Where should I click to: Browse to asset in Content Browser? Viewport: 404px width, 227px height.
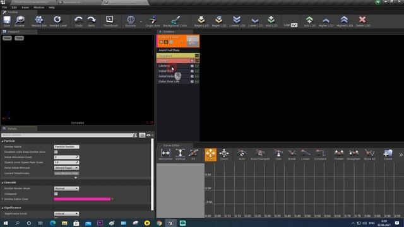point(20,21)
